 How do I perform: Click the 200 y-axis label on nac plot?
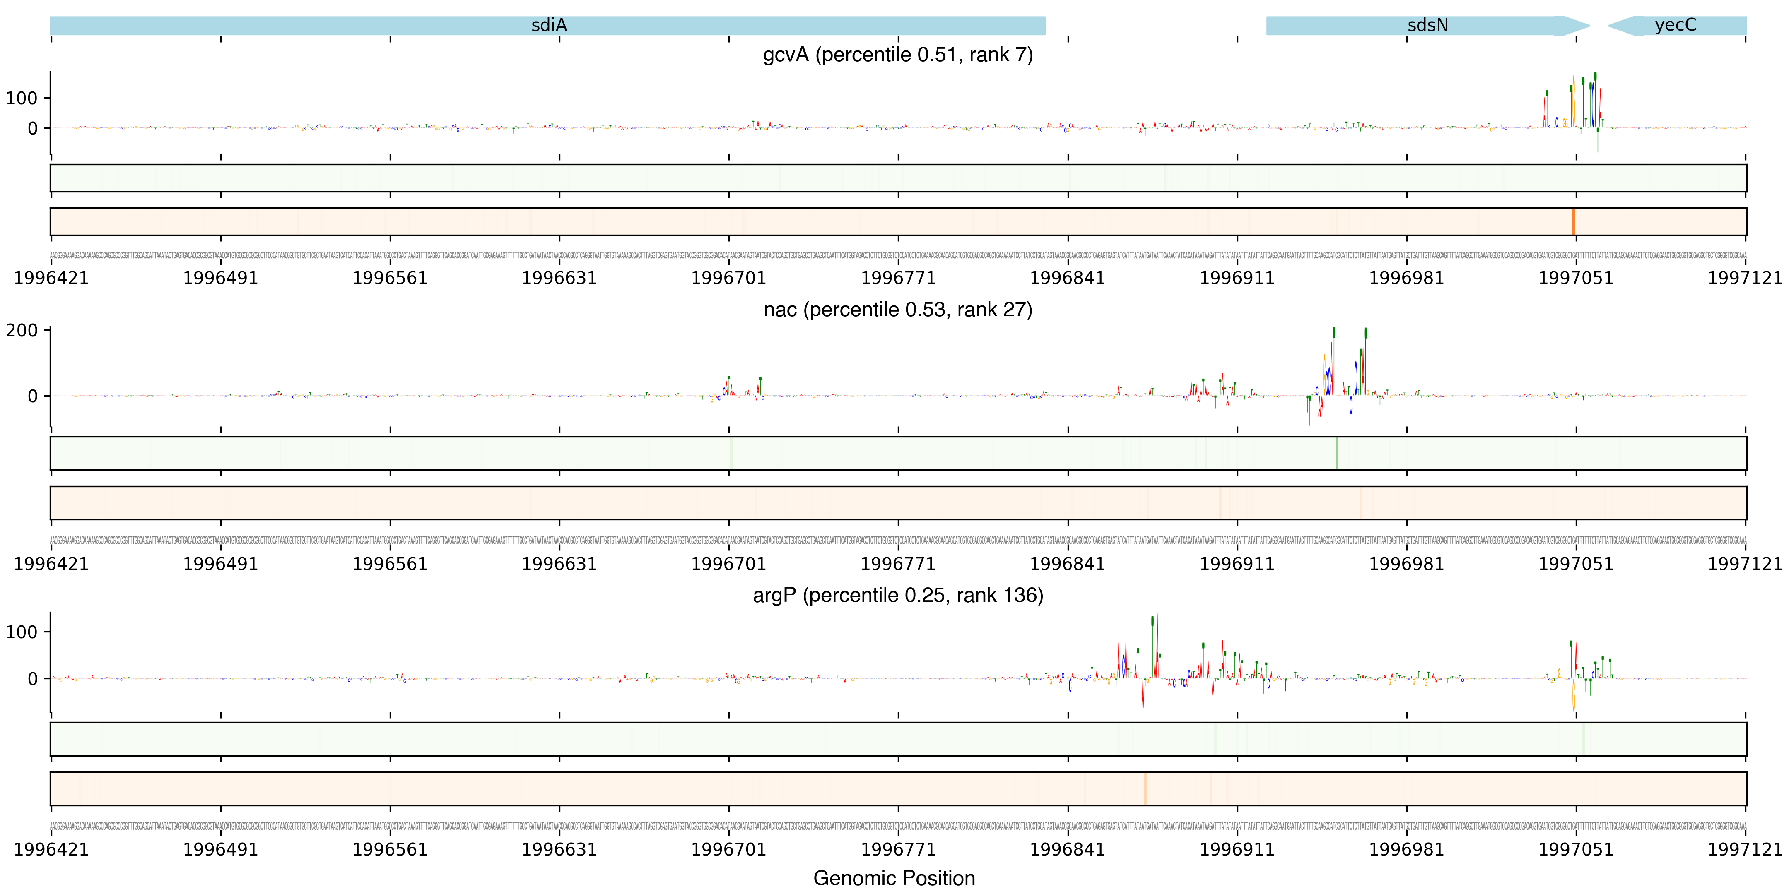pos(22,330)
